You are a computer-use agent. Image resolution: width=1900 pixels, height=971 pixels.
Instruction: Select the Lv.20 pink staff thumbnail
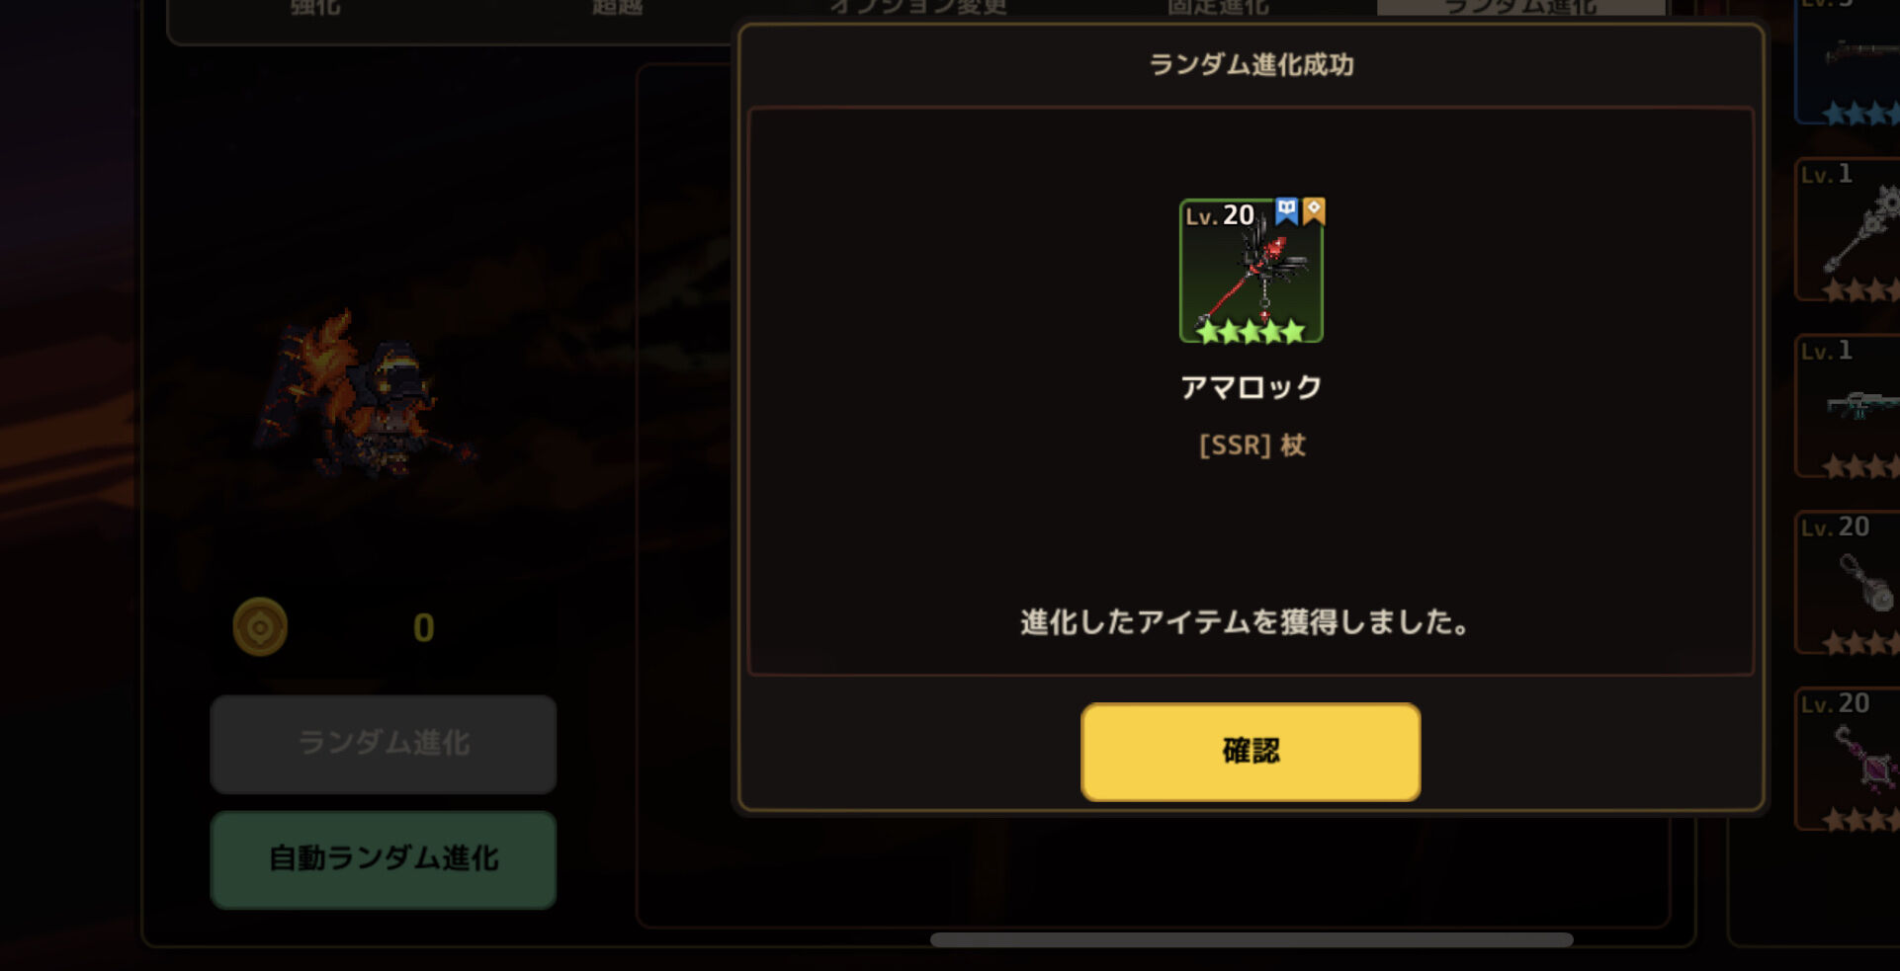pyautogui.click(x=1848, y=759)
